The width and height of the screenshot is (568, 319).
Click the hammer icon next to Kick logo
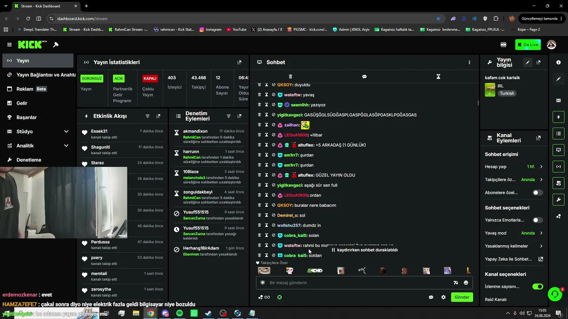point(56,45)
